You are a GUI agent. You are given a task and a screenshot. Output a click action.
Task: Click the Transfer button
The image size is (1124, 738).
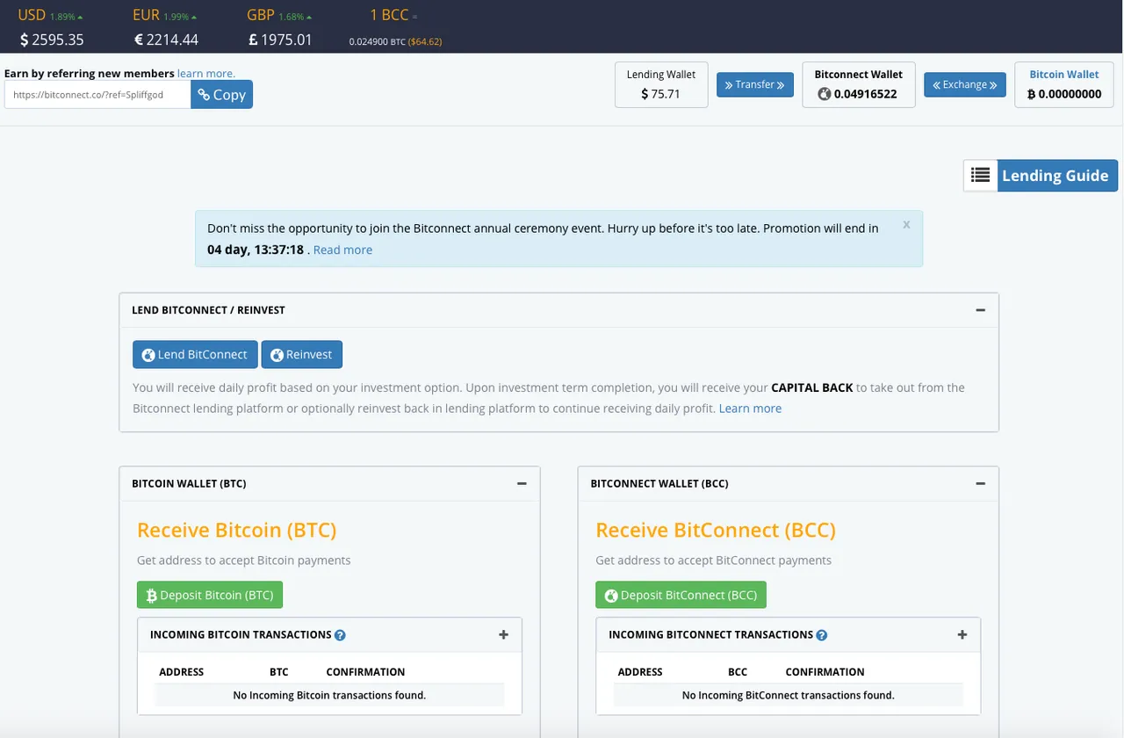(755, 84)
